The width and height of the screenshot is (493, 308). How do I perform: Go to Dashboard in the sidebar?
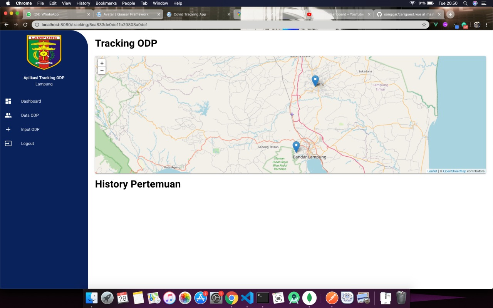31,101
